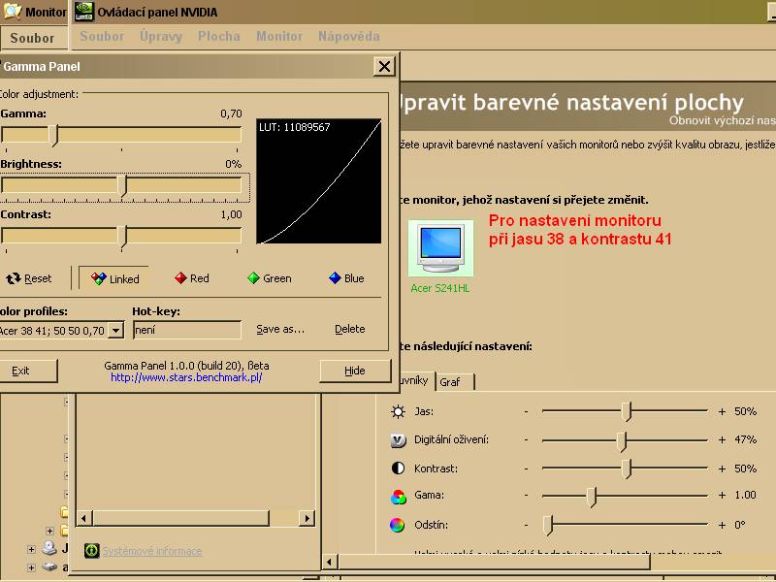Click the Reset icon in Gamma Panel
Screen dimensions: 776x582
14,278
